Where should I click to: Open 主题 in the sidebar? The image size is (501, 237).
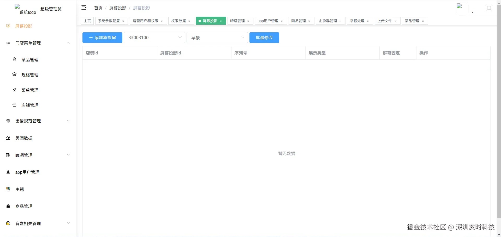[x=38, y=189]
